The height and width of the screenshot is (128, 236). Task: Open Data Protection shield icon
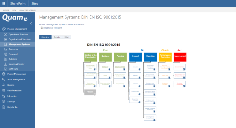tap(4, 91)
